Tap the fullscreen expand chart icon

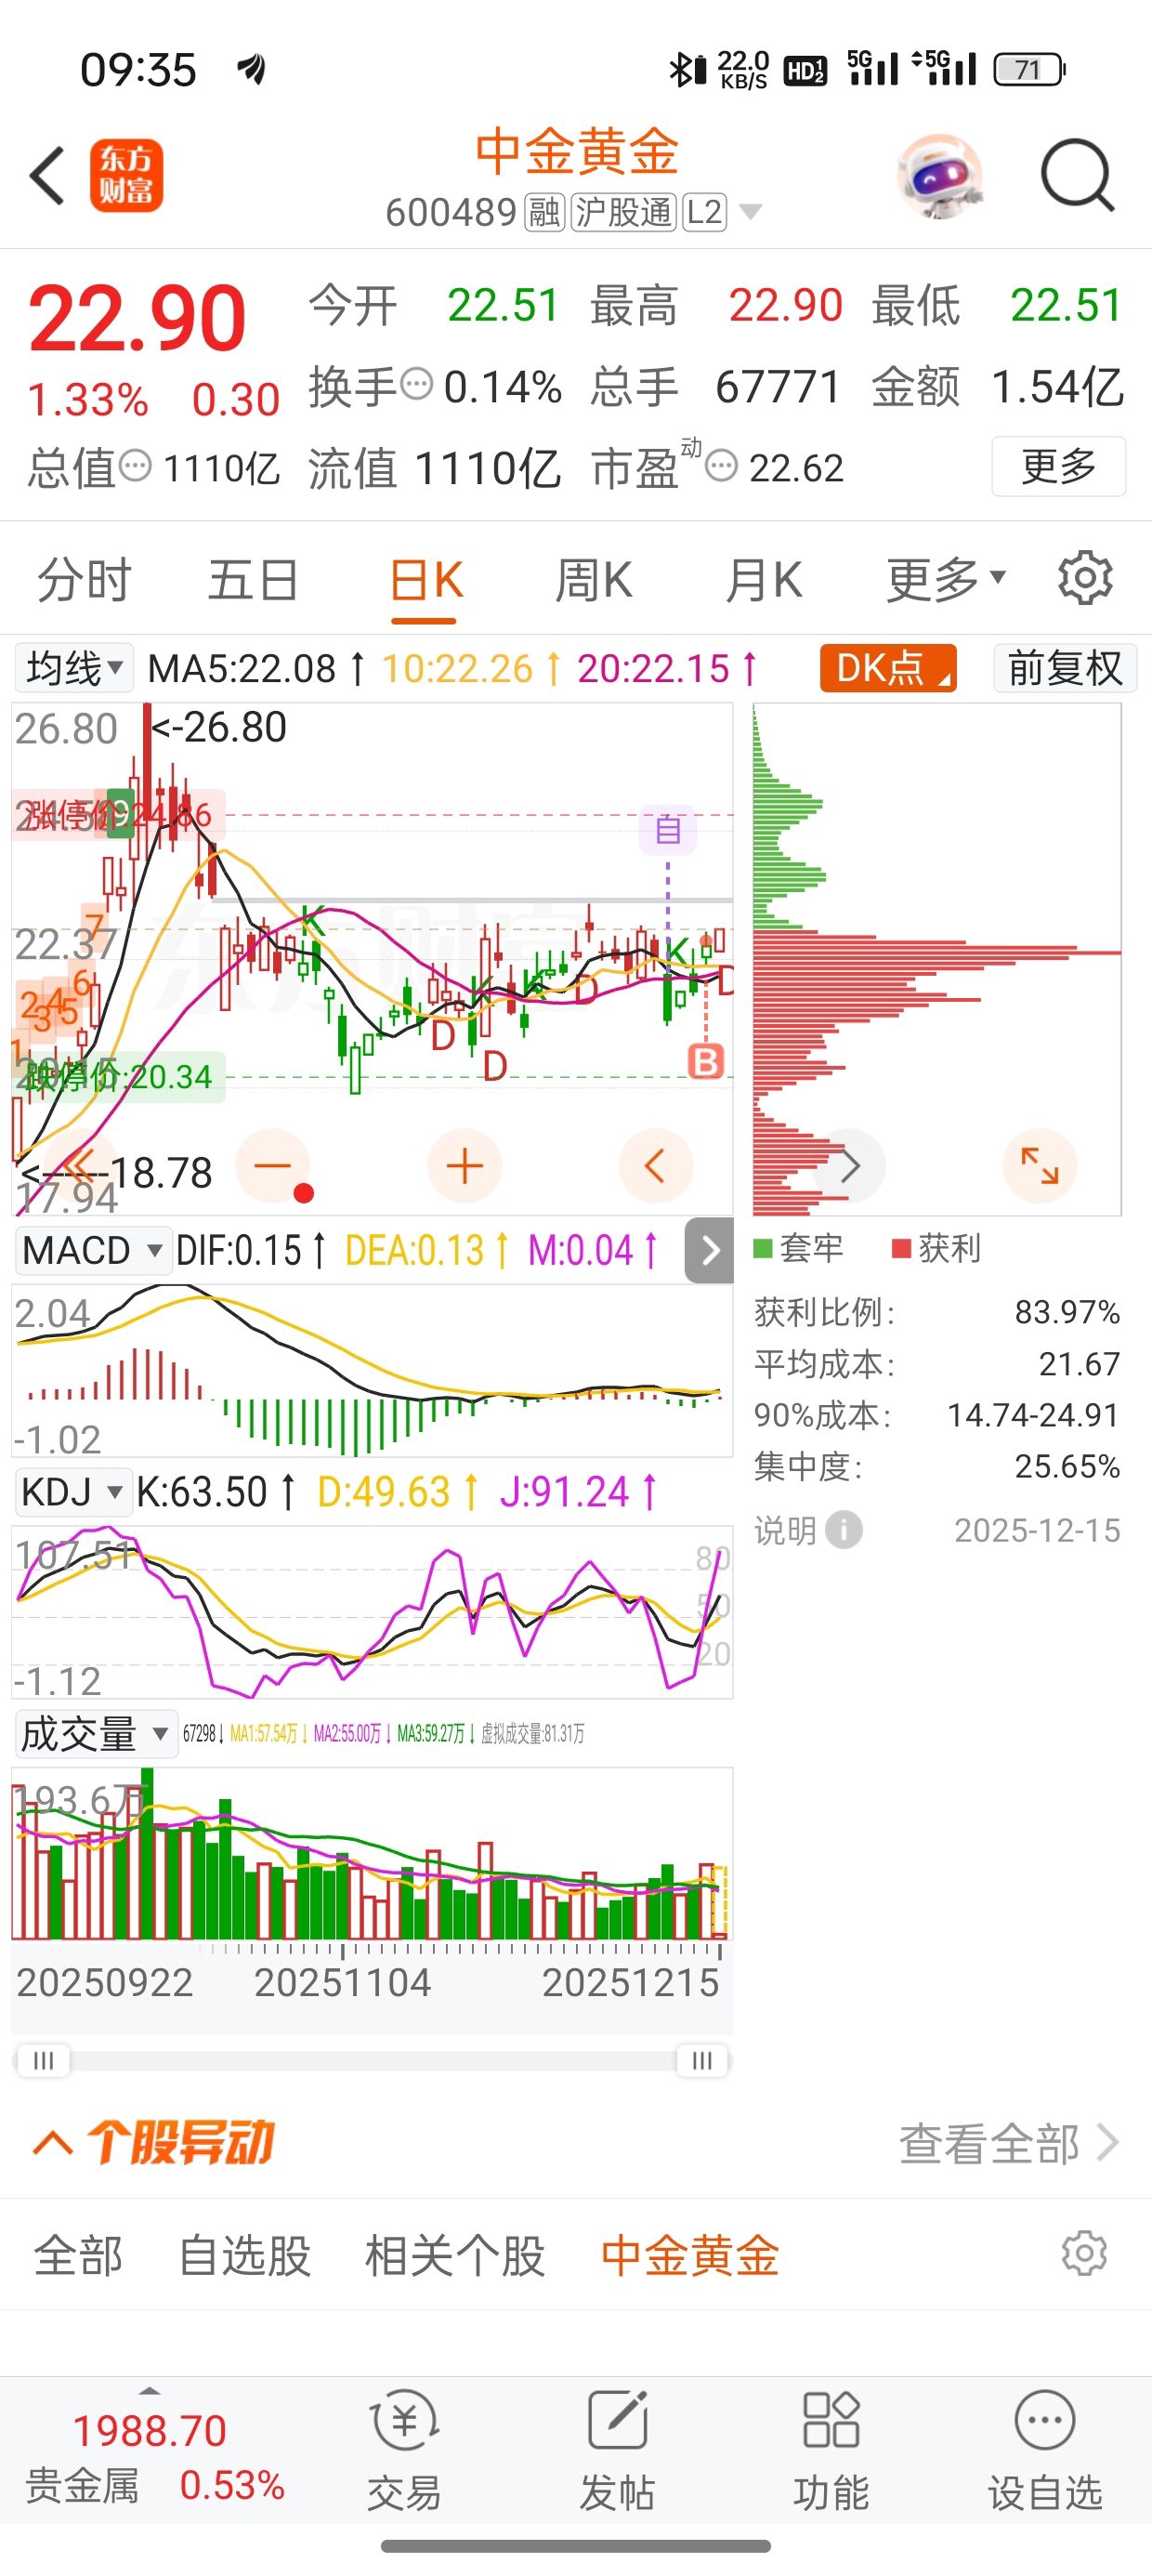[x=1040, y=1166]
